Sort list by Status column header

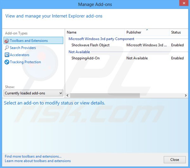pos(179,32)
